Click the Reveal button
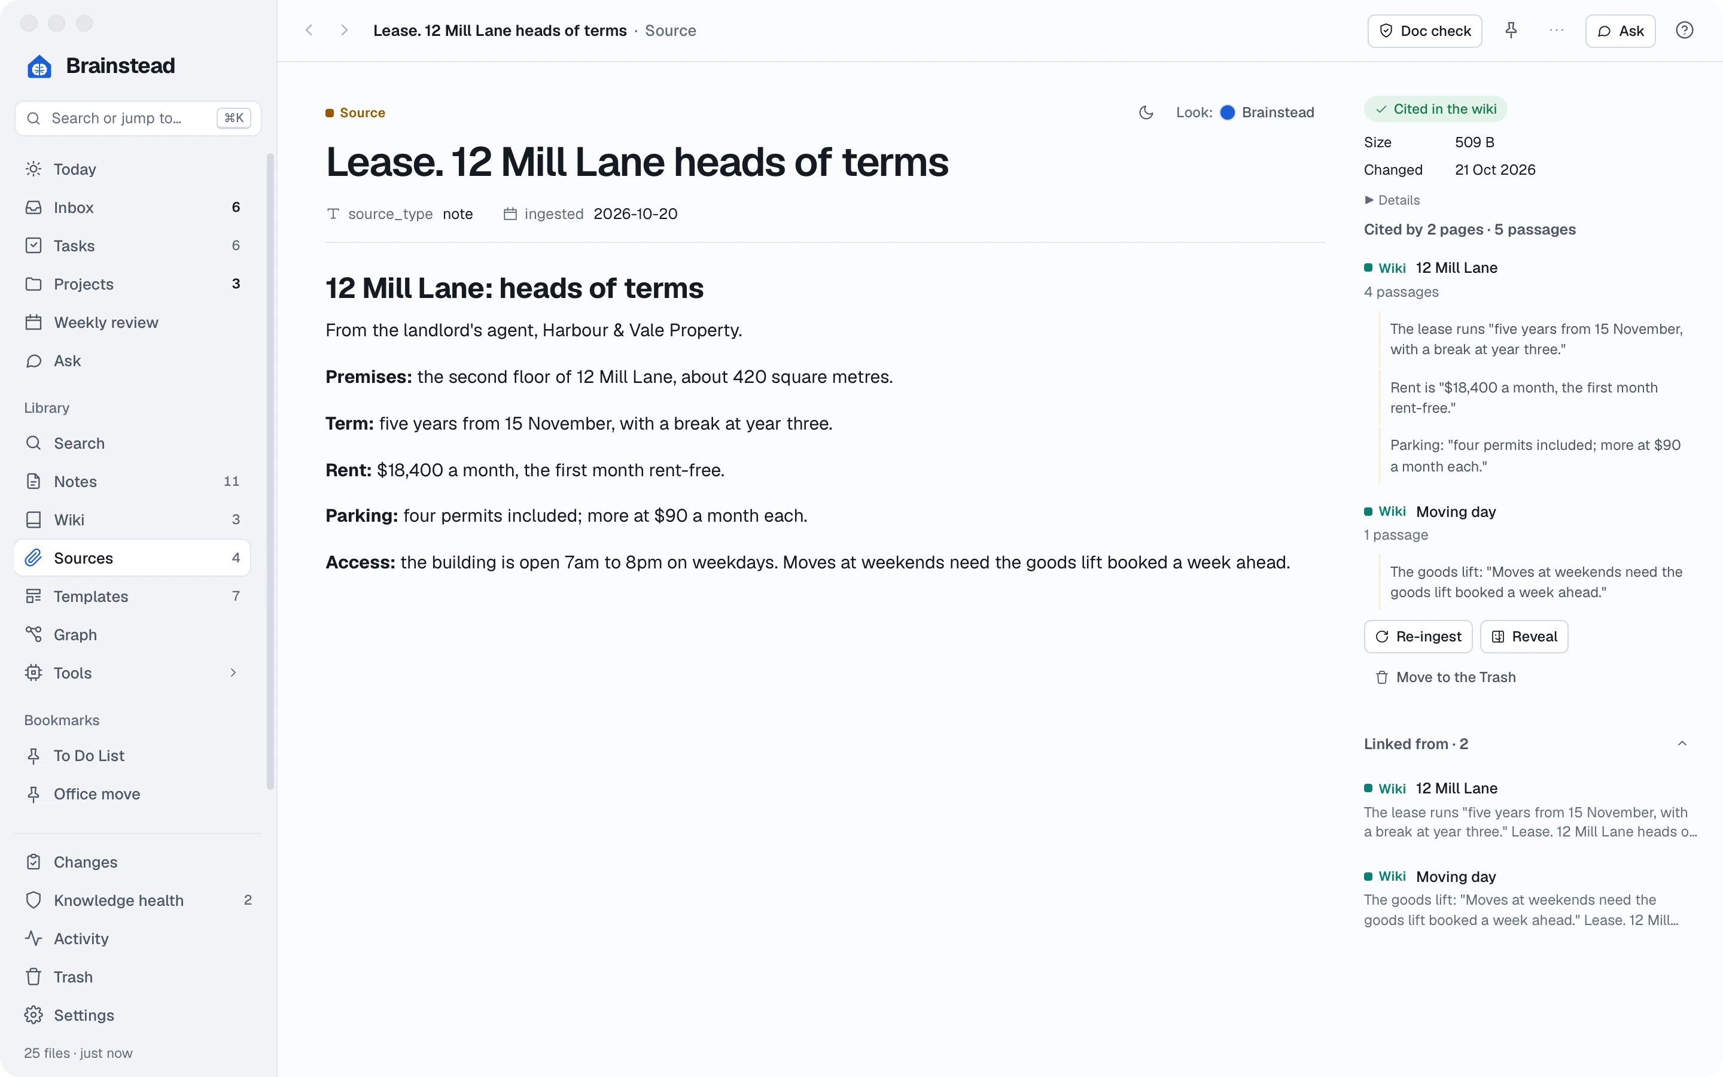The width and height of the screenshot is (1723, 1077). click(1524, 636)
